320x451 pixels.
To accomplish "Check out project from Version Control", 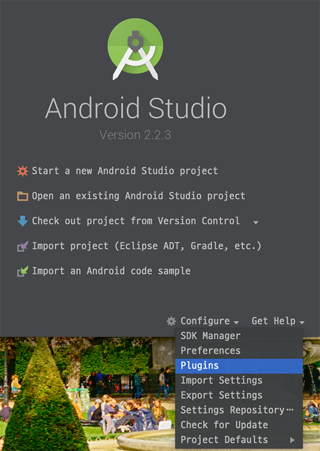I will (x=135, y=221).
